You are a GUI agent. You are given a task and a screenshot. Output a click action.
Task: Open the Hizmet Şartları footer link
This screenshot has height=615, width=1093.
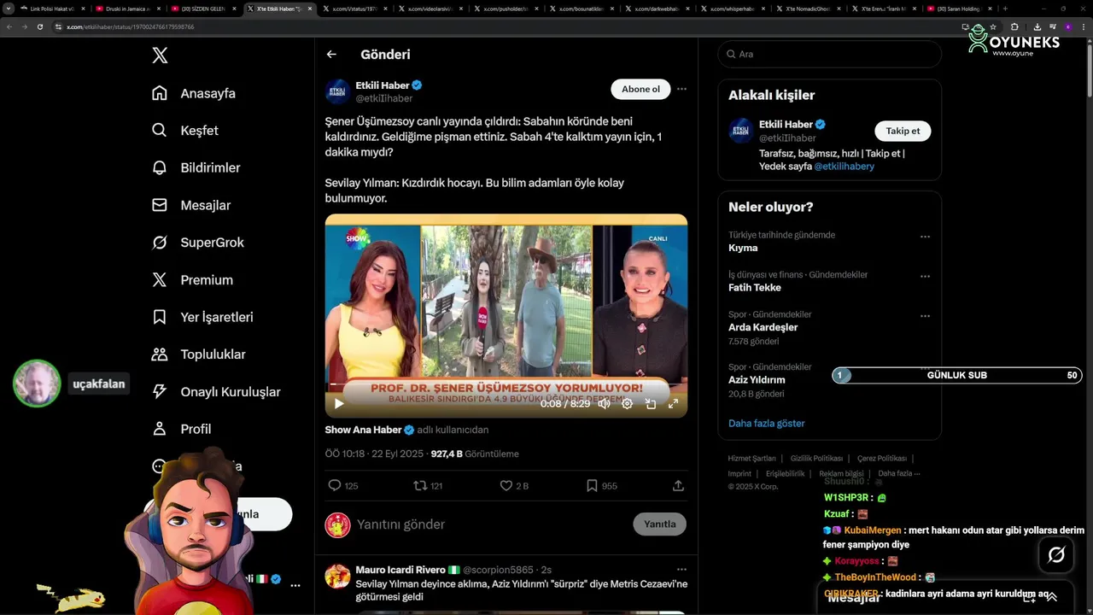(752, 459)
